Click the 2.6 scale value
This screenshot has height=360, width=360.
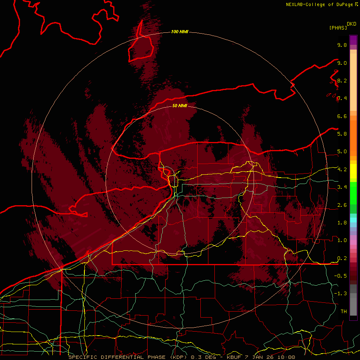tap(342, 205)
